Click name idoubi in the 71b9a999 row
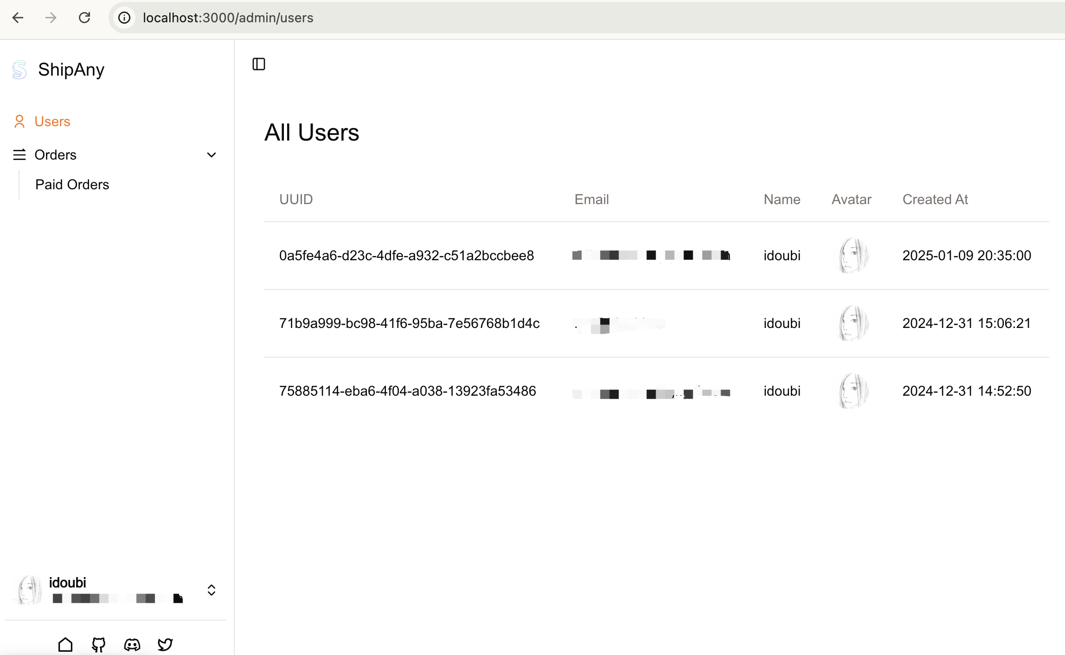The width and height of the screenshot is (1065, 655). coord(782,323)
